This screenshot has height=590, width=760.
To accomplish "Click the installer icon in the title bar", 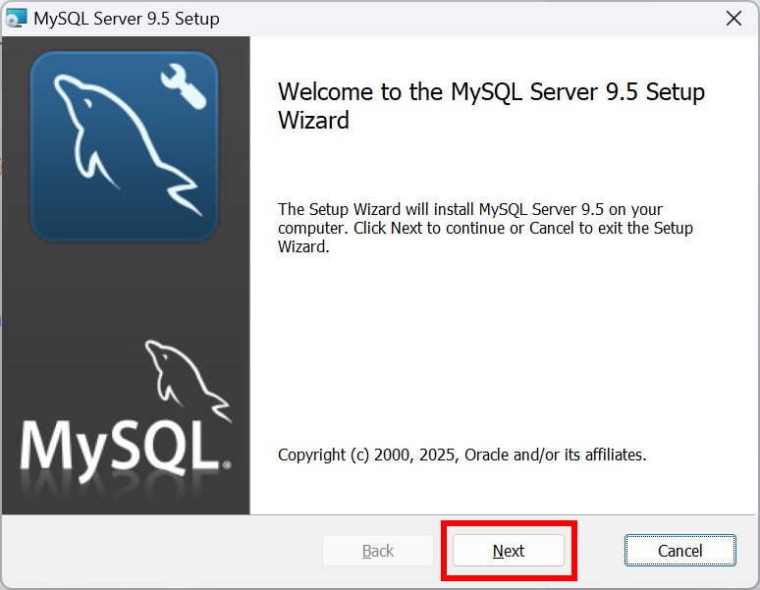I will 16,19.
